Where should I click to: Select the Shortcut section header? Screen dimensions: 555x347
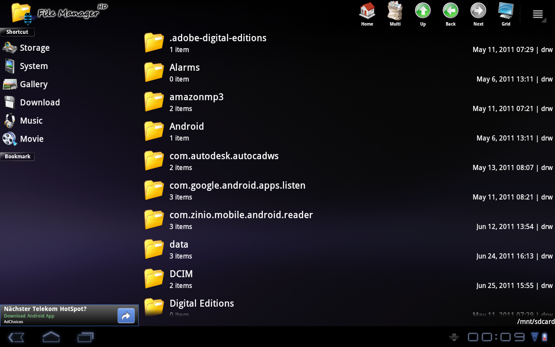pos(17,32)
